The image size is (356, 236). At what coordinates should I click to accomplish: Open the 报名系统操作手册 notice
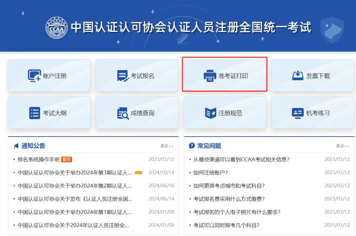(x=39, y=159)
